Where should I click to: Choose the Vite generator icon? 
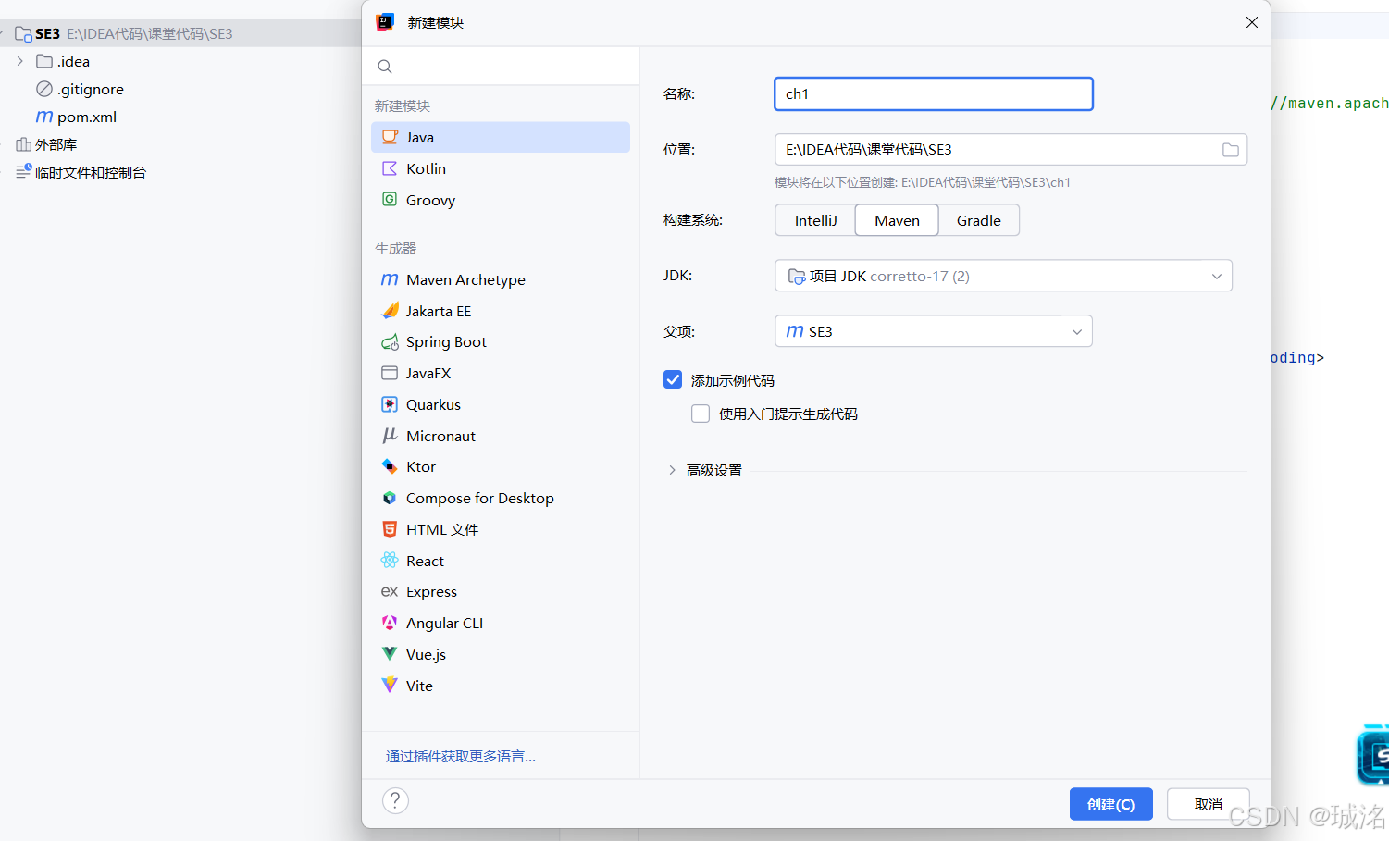click(x=390, y=686)
